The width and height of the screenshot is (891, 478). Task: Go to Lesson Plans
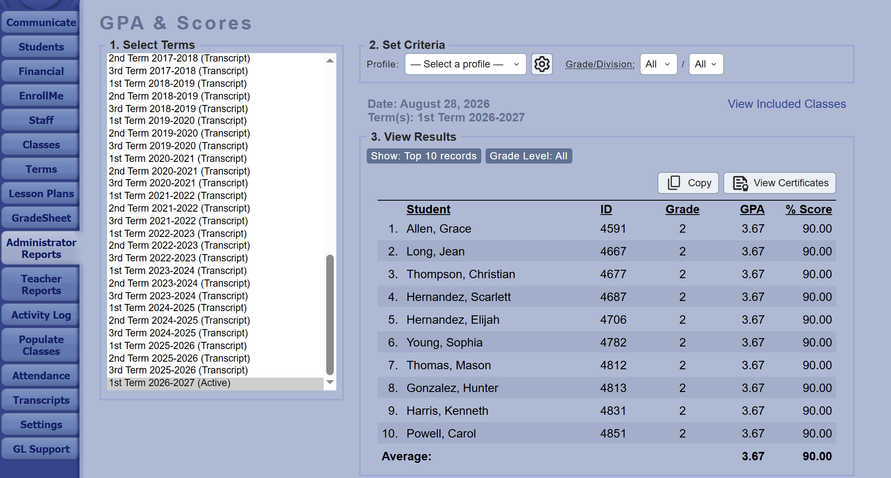pyautogui.click(x=41, y=194)
